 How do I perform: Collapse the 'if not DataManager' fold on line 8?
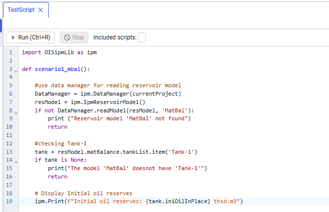tap(16, 113)
